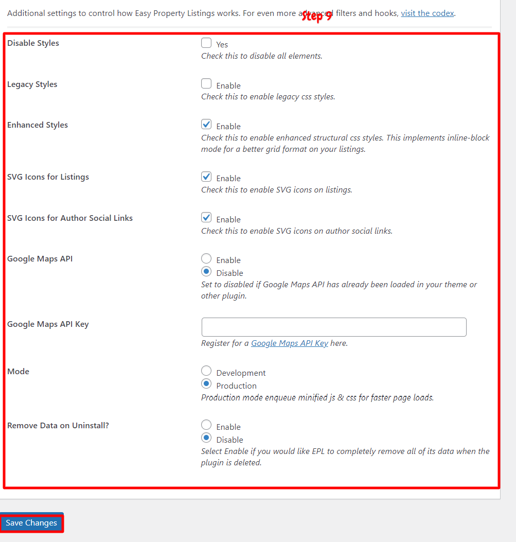Image resolution: width=516 pixels, height=542 pixels.
Task: Click the 'Production mode enqueue minified' description
Action: click(317, 398)
